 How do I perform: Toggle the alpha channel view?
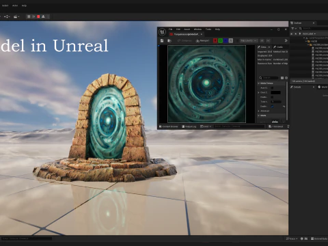pos(231,40)
